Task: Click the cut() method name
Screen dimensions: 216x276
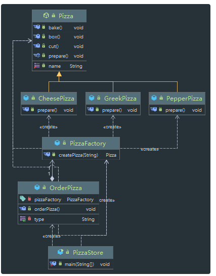Action: (x=54, y=47)
